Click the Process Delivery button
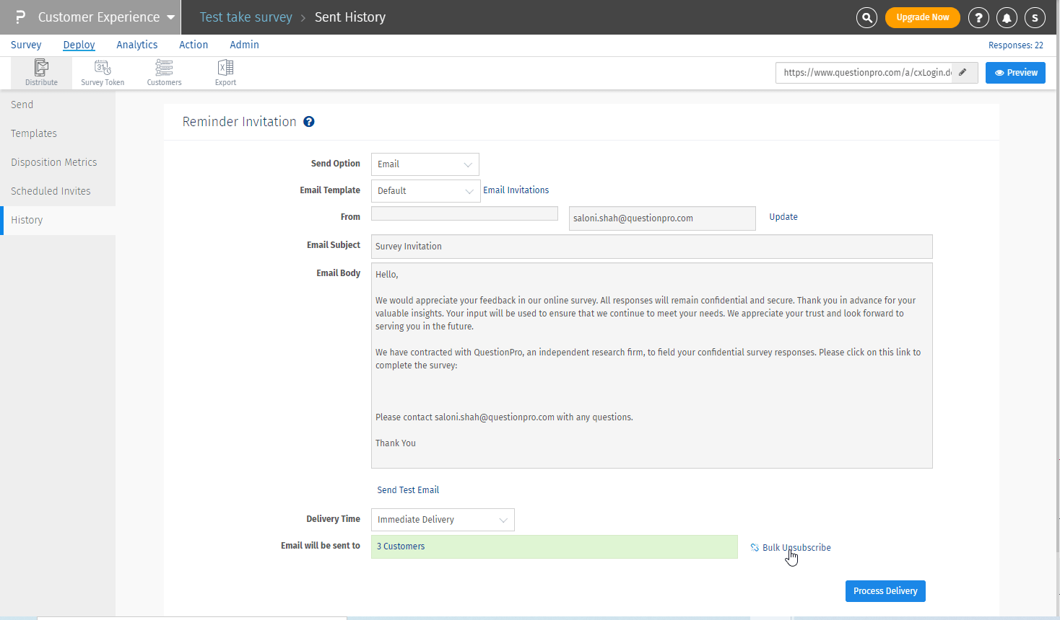This screenshot has height=620, width=1060. (885, 591)
